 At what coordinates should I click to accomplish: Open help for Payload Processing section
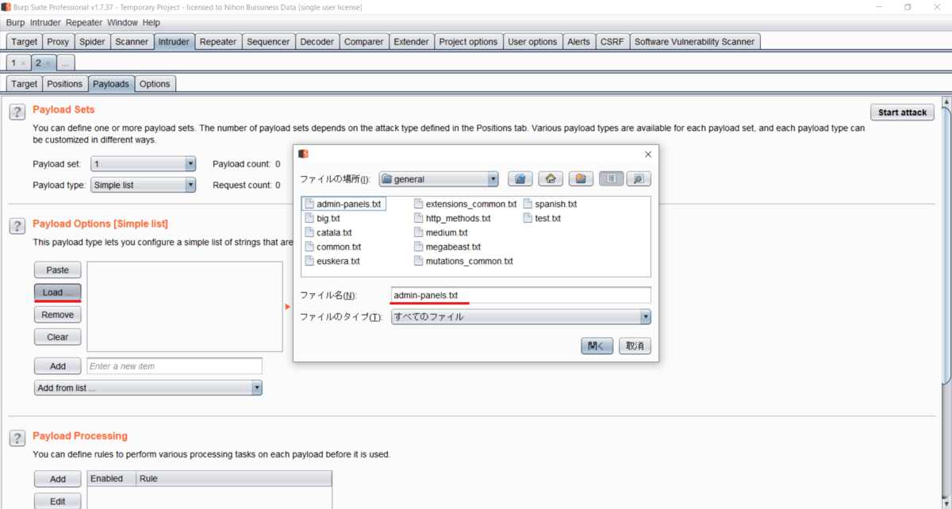click(x=17, y=438)
